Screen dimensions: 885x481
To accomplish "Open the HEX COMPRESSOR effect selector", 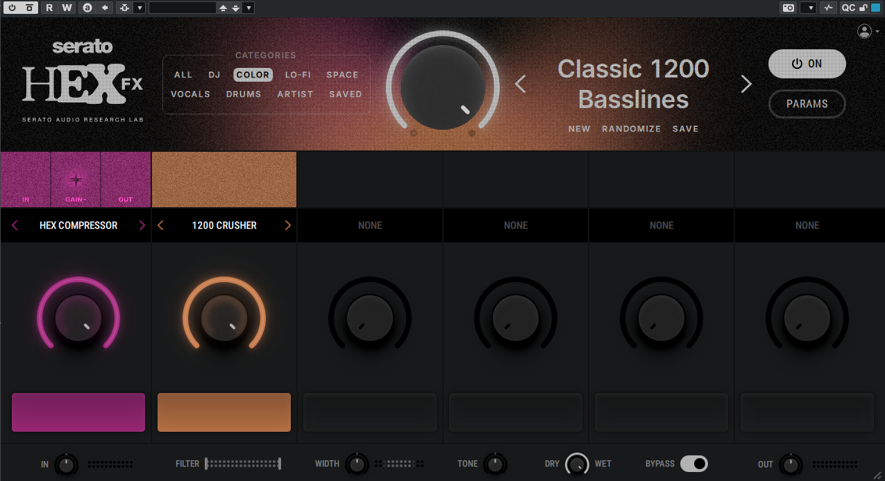I will tap(78, 225).
